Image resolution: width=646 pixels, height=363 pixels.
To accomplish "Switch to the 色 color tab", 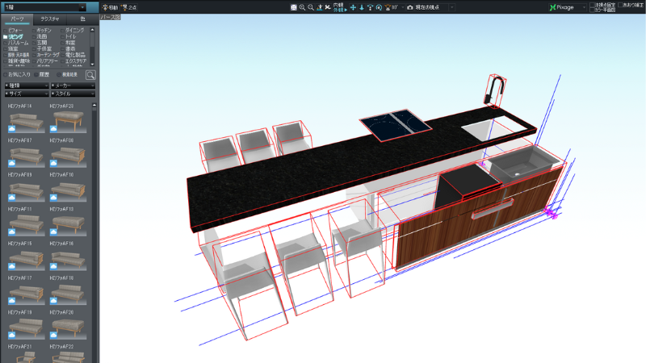I will tap(82, 19).
